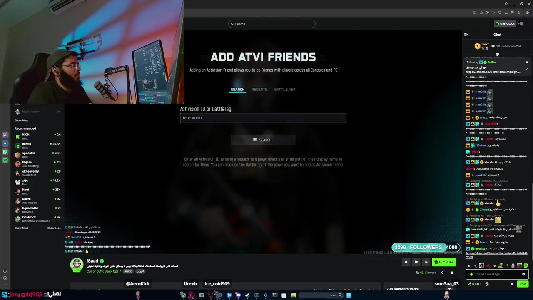Expand the gift leaderboard chevron
The image size is (533, 300).
click(497, 55)
